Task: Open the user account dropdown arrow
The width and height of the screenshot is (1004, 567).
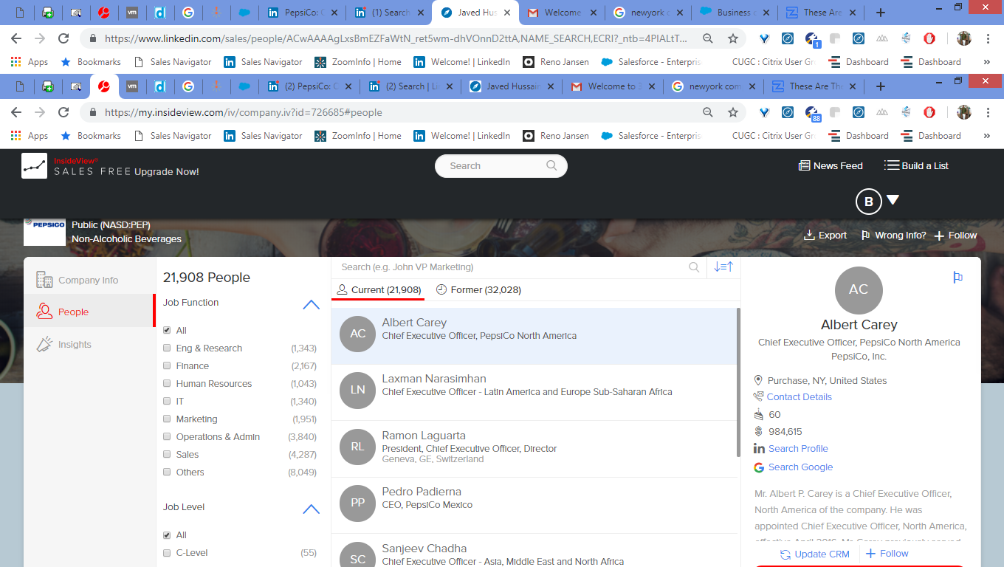Action: point(893,200)
